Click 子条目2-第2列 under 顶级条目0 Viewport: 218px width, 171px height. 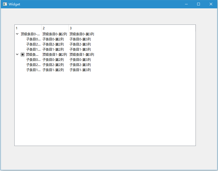click(53, 44)
